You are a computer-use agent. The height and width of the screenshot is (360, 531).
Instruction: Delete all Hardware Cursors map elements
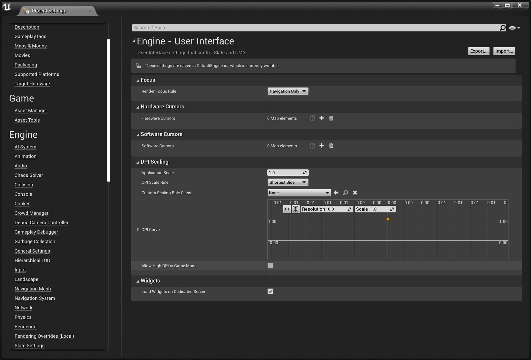331,118
